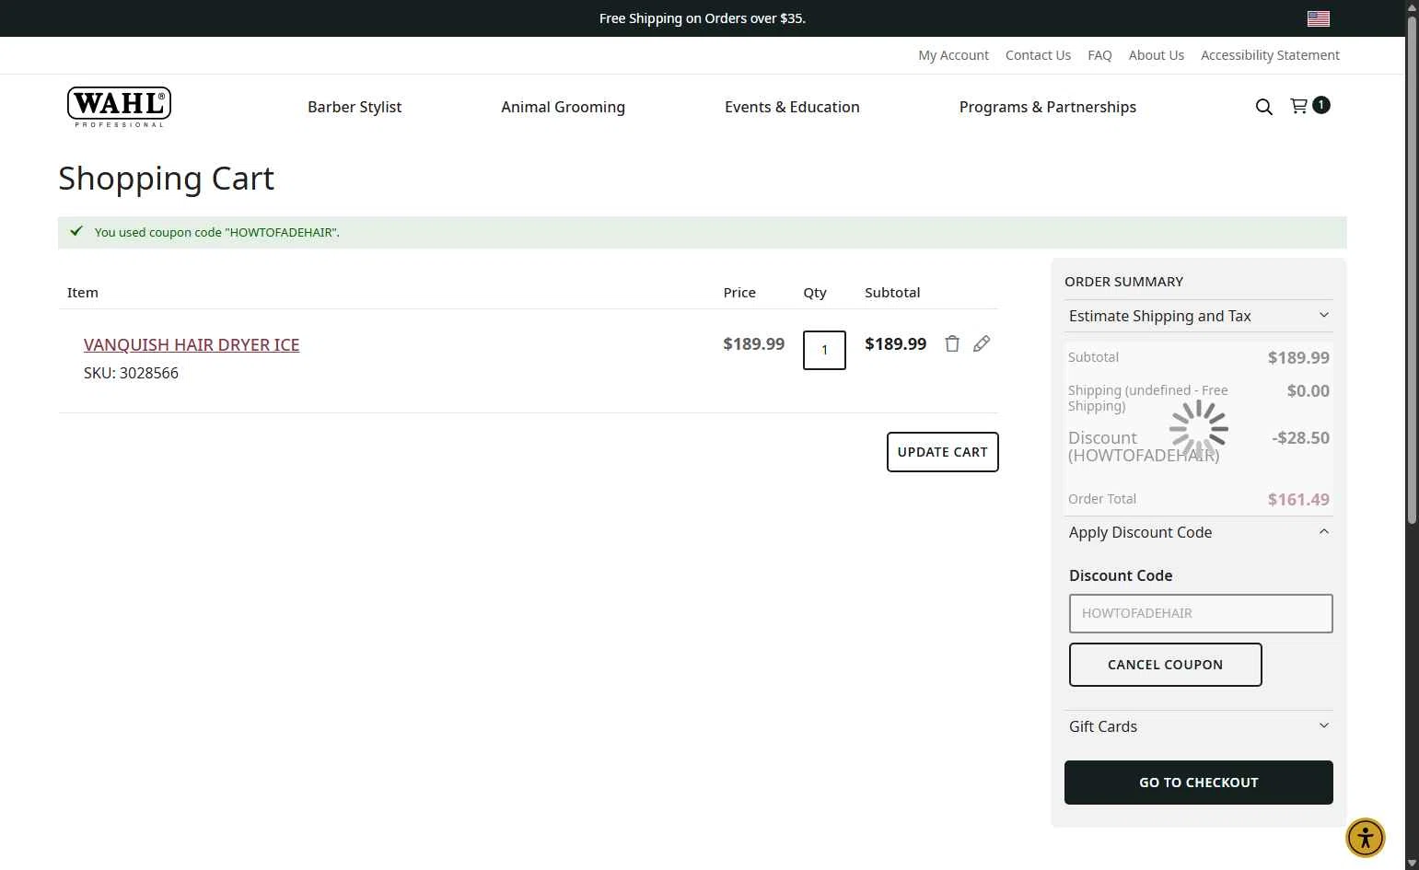The height and width of the screenshot is (870, 1419).
Task: Open Barber Stylist menu
Action: 355,107
